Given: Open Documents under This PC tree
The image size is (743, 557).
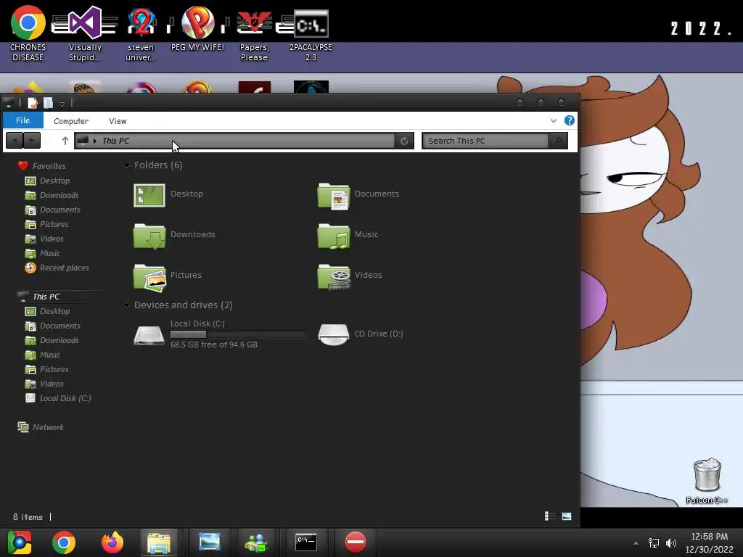Looking at the screenshot, I should 59,326.
